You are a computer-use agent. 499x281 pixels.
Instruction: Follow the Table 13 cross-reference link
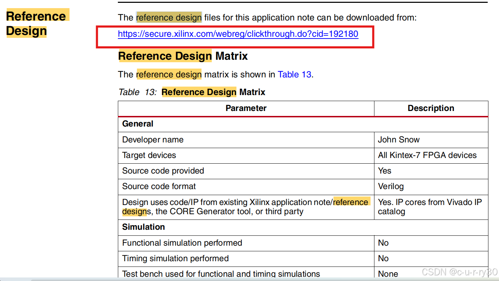(294, 75)
